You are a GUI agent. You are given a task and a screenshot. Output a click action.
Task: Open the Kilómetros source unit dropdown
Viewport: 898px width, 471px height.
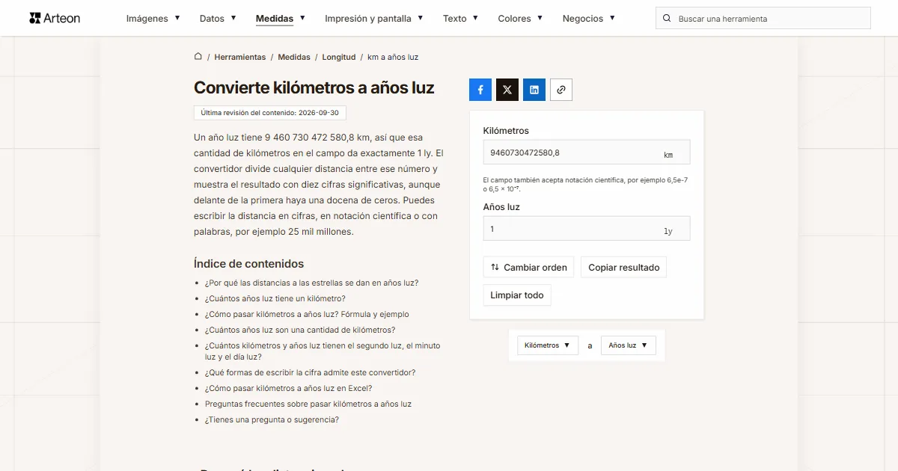pos(548,345)
